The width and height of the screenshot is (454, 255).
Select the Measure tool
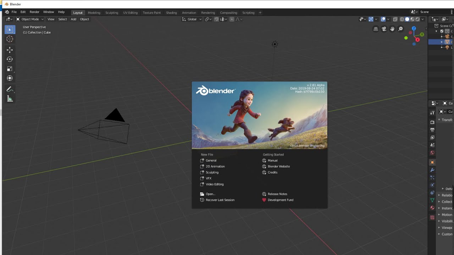10,99
